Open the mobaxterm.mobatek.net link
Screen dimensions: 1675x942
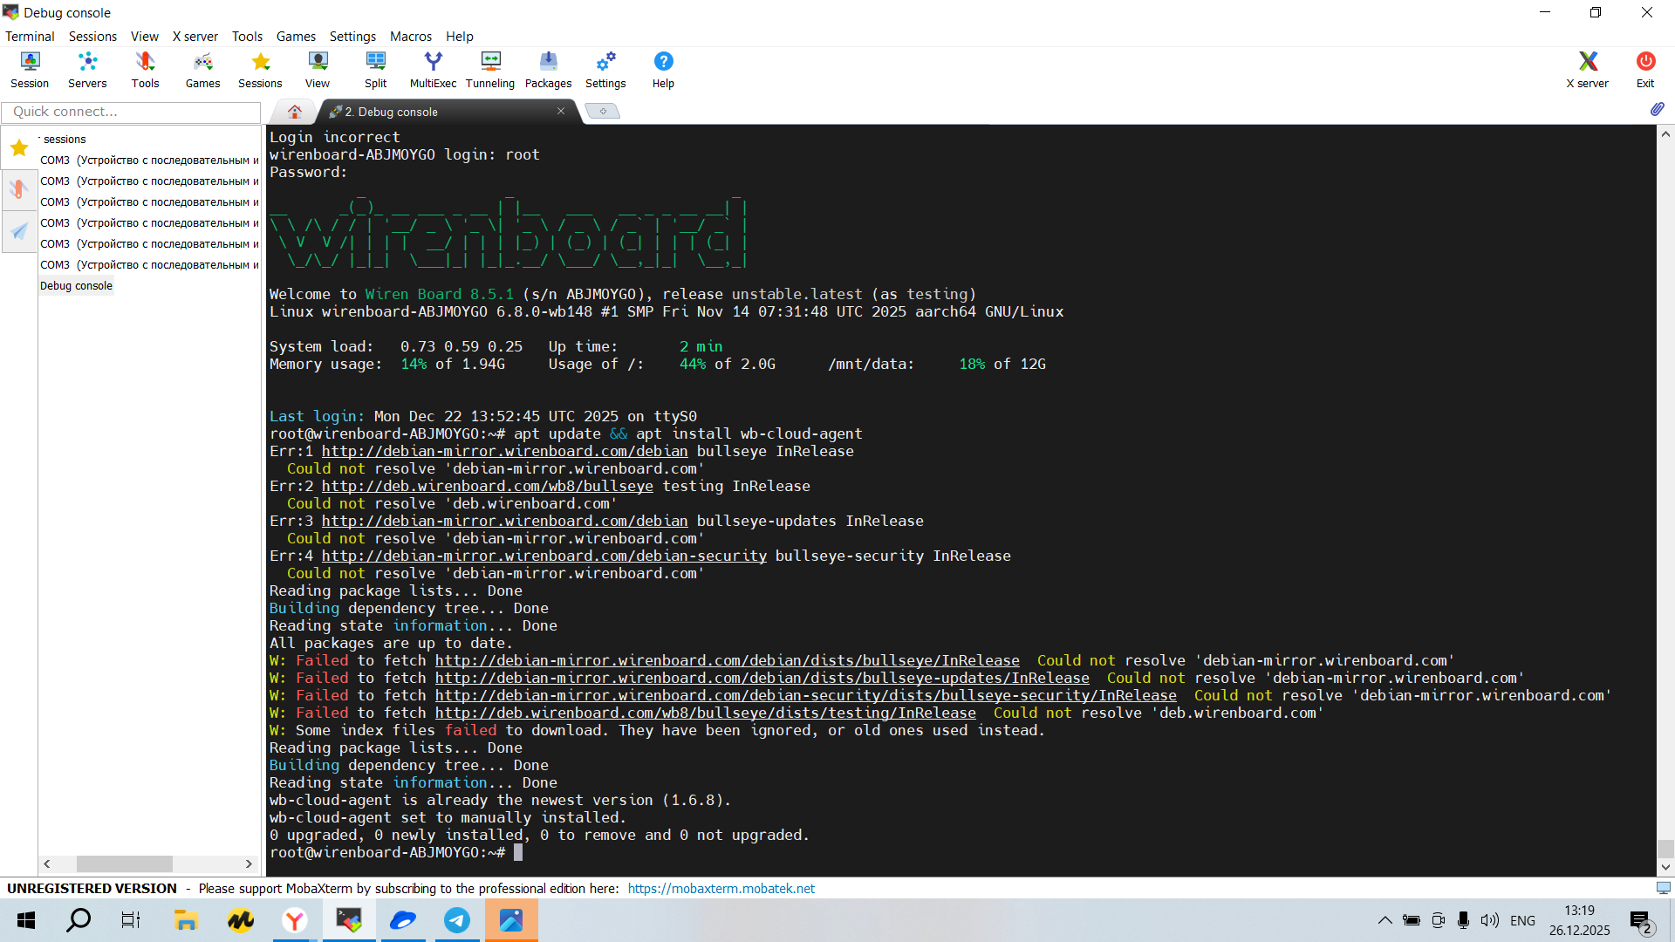[x=721, y=888]
